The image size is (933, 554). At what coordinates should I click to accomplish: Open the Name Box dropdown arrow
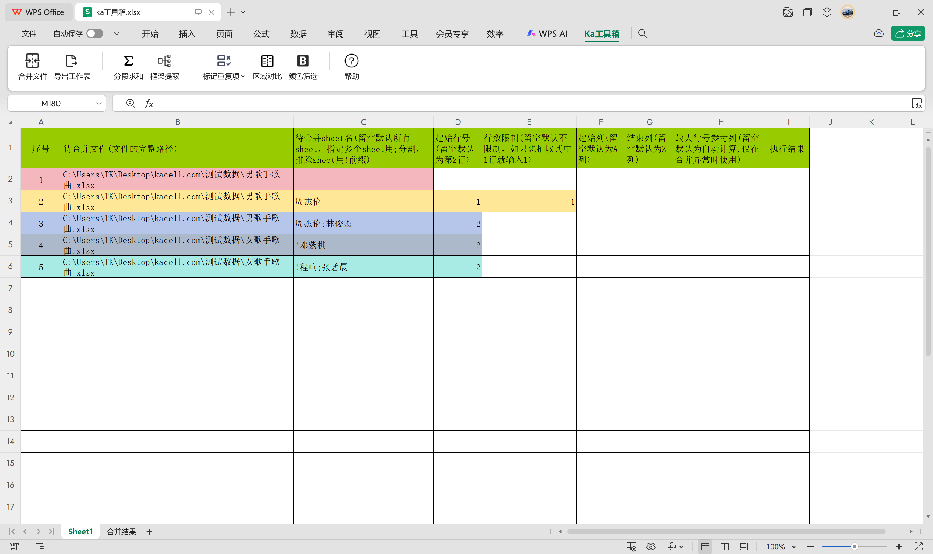click(x=98, y=103)
